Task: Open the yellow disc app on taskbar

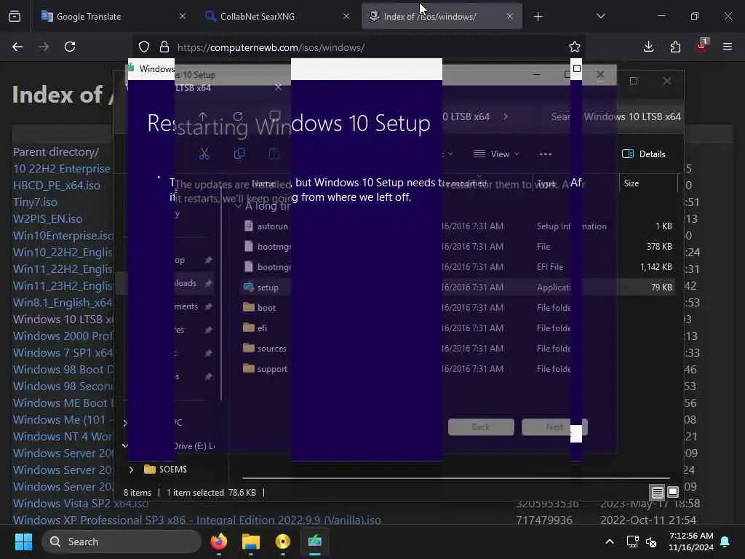Action: pos(283,542)
